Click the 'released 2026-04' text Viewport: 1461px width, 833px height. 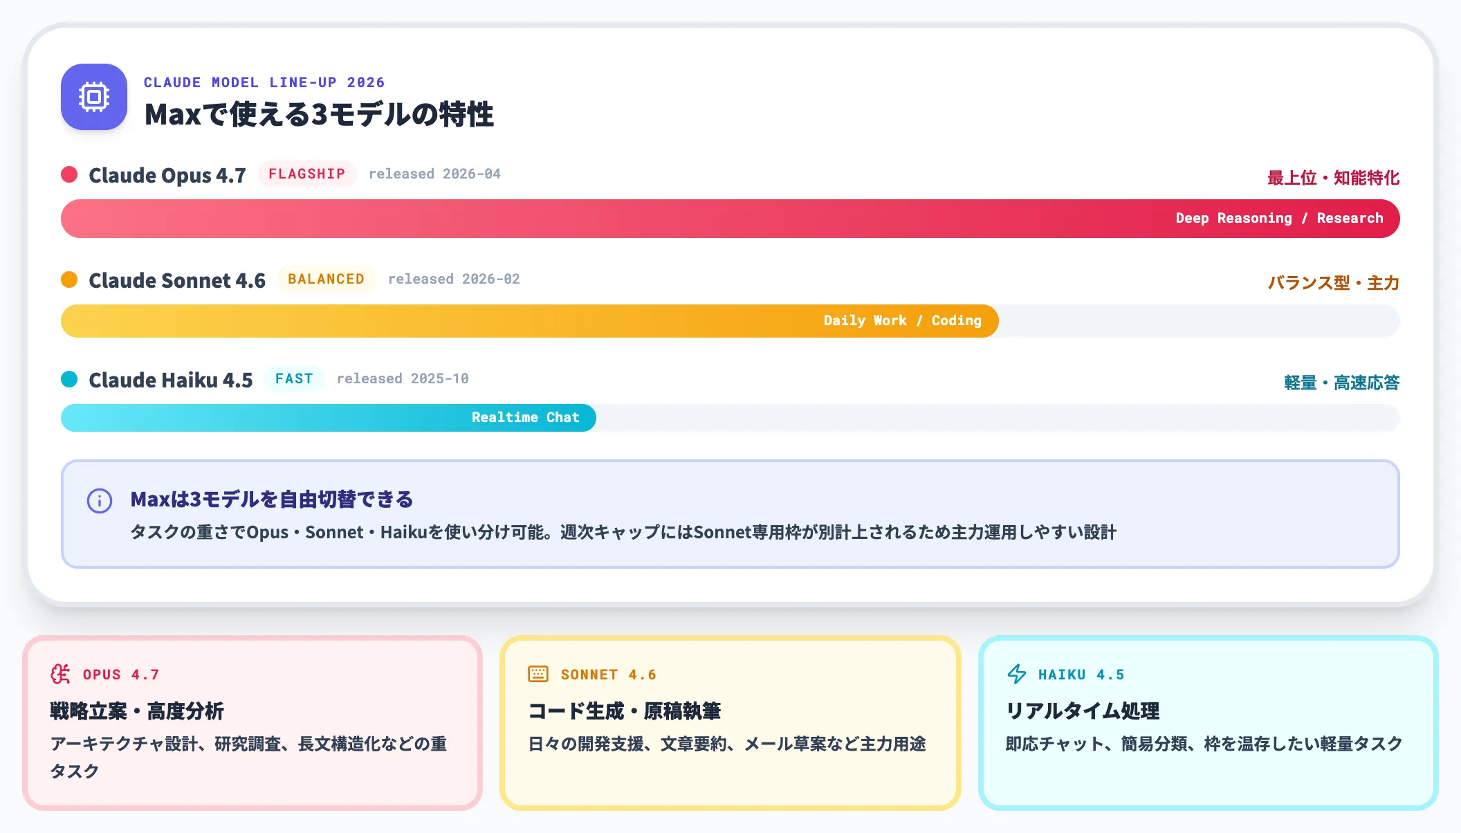point(434,174)
